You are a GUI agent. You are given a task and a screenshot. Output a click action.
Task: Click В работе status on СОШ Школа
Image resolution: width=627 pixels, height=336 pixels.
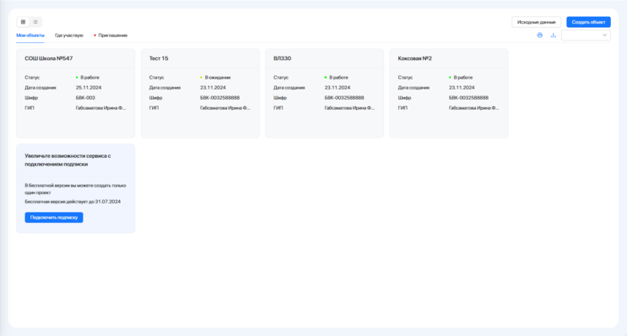[x=88, y=77]
